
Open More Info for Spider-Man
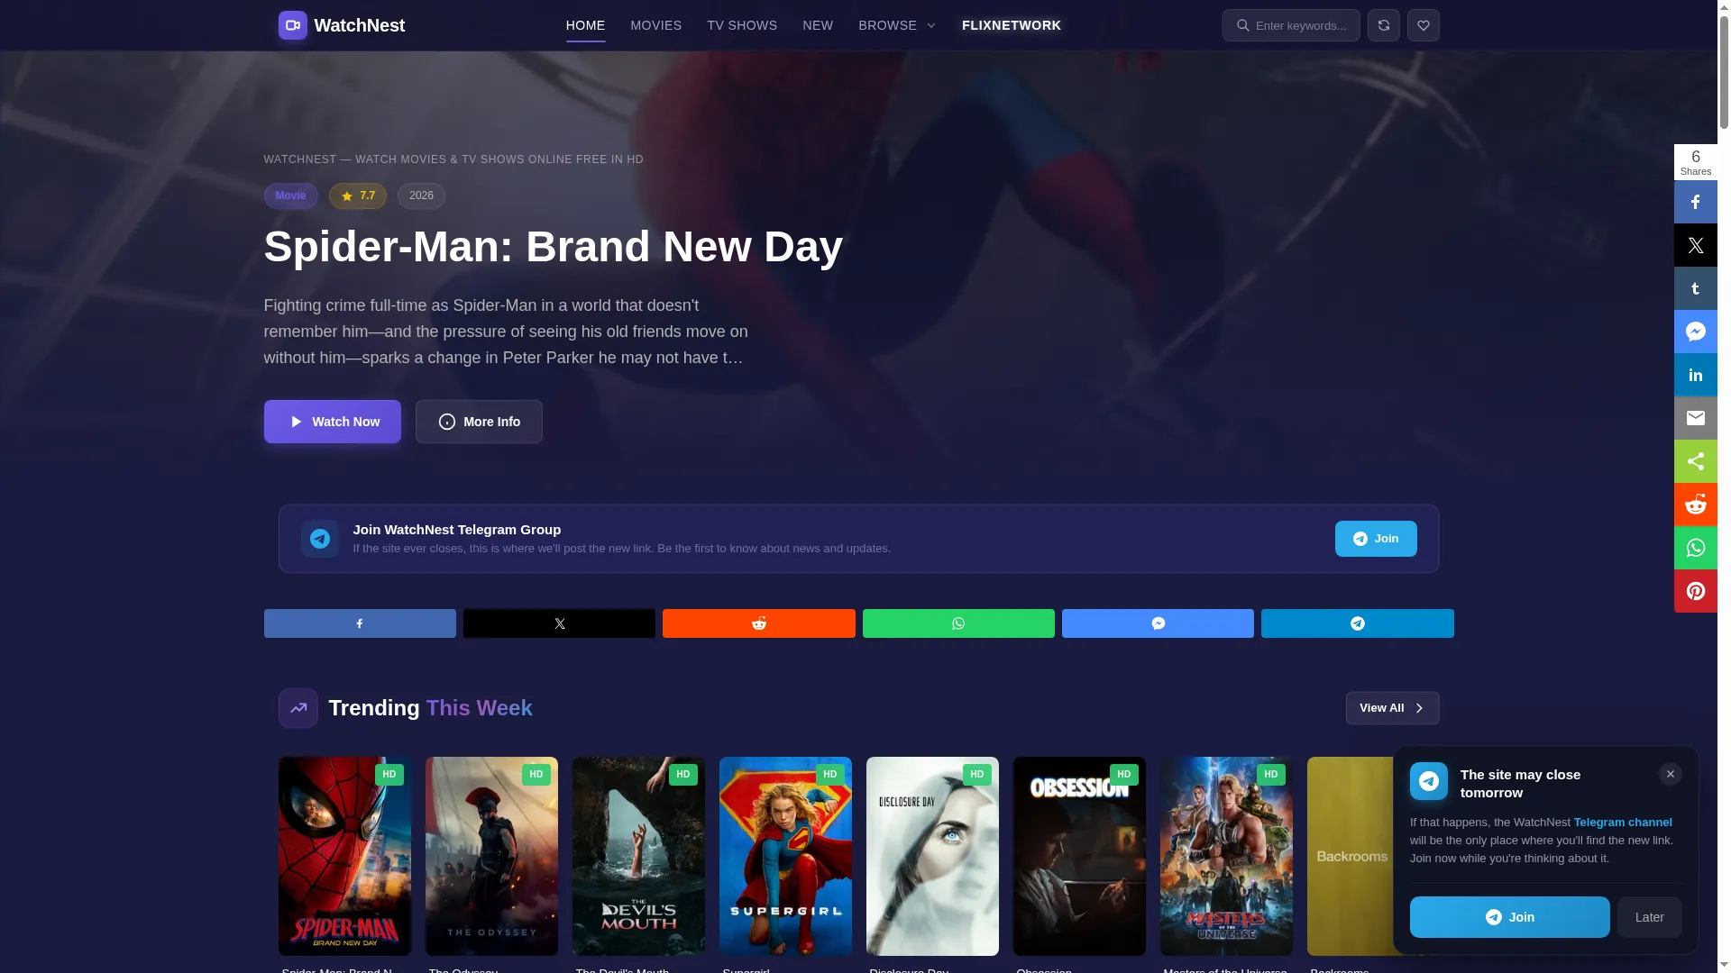479,422
